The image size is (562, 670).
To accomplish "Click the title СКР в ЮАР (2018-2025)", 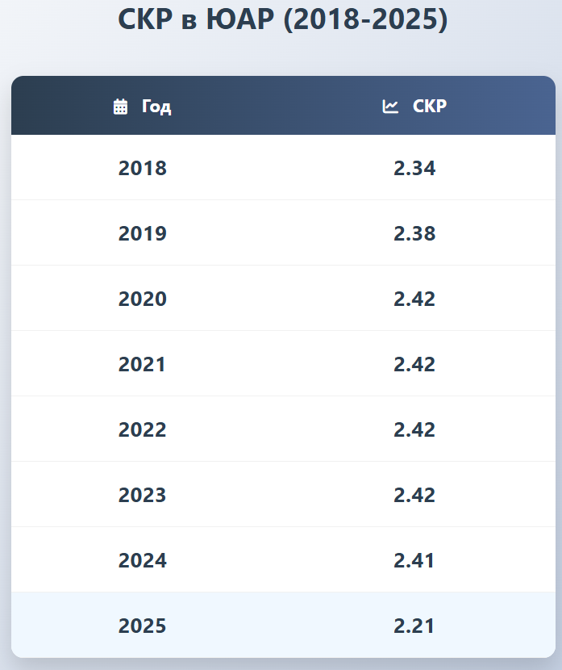I will (x=283, y=19).
